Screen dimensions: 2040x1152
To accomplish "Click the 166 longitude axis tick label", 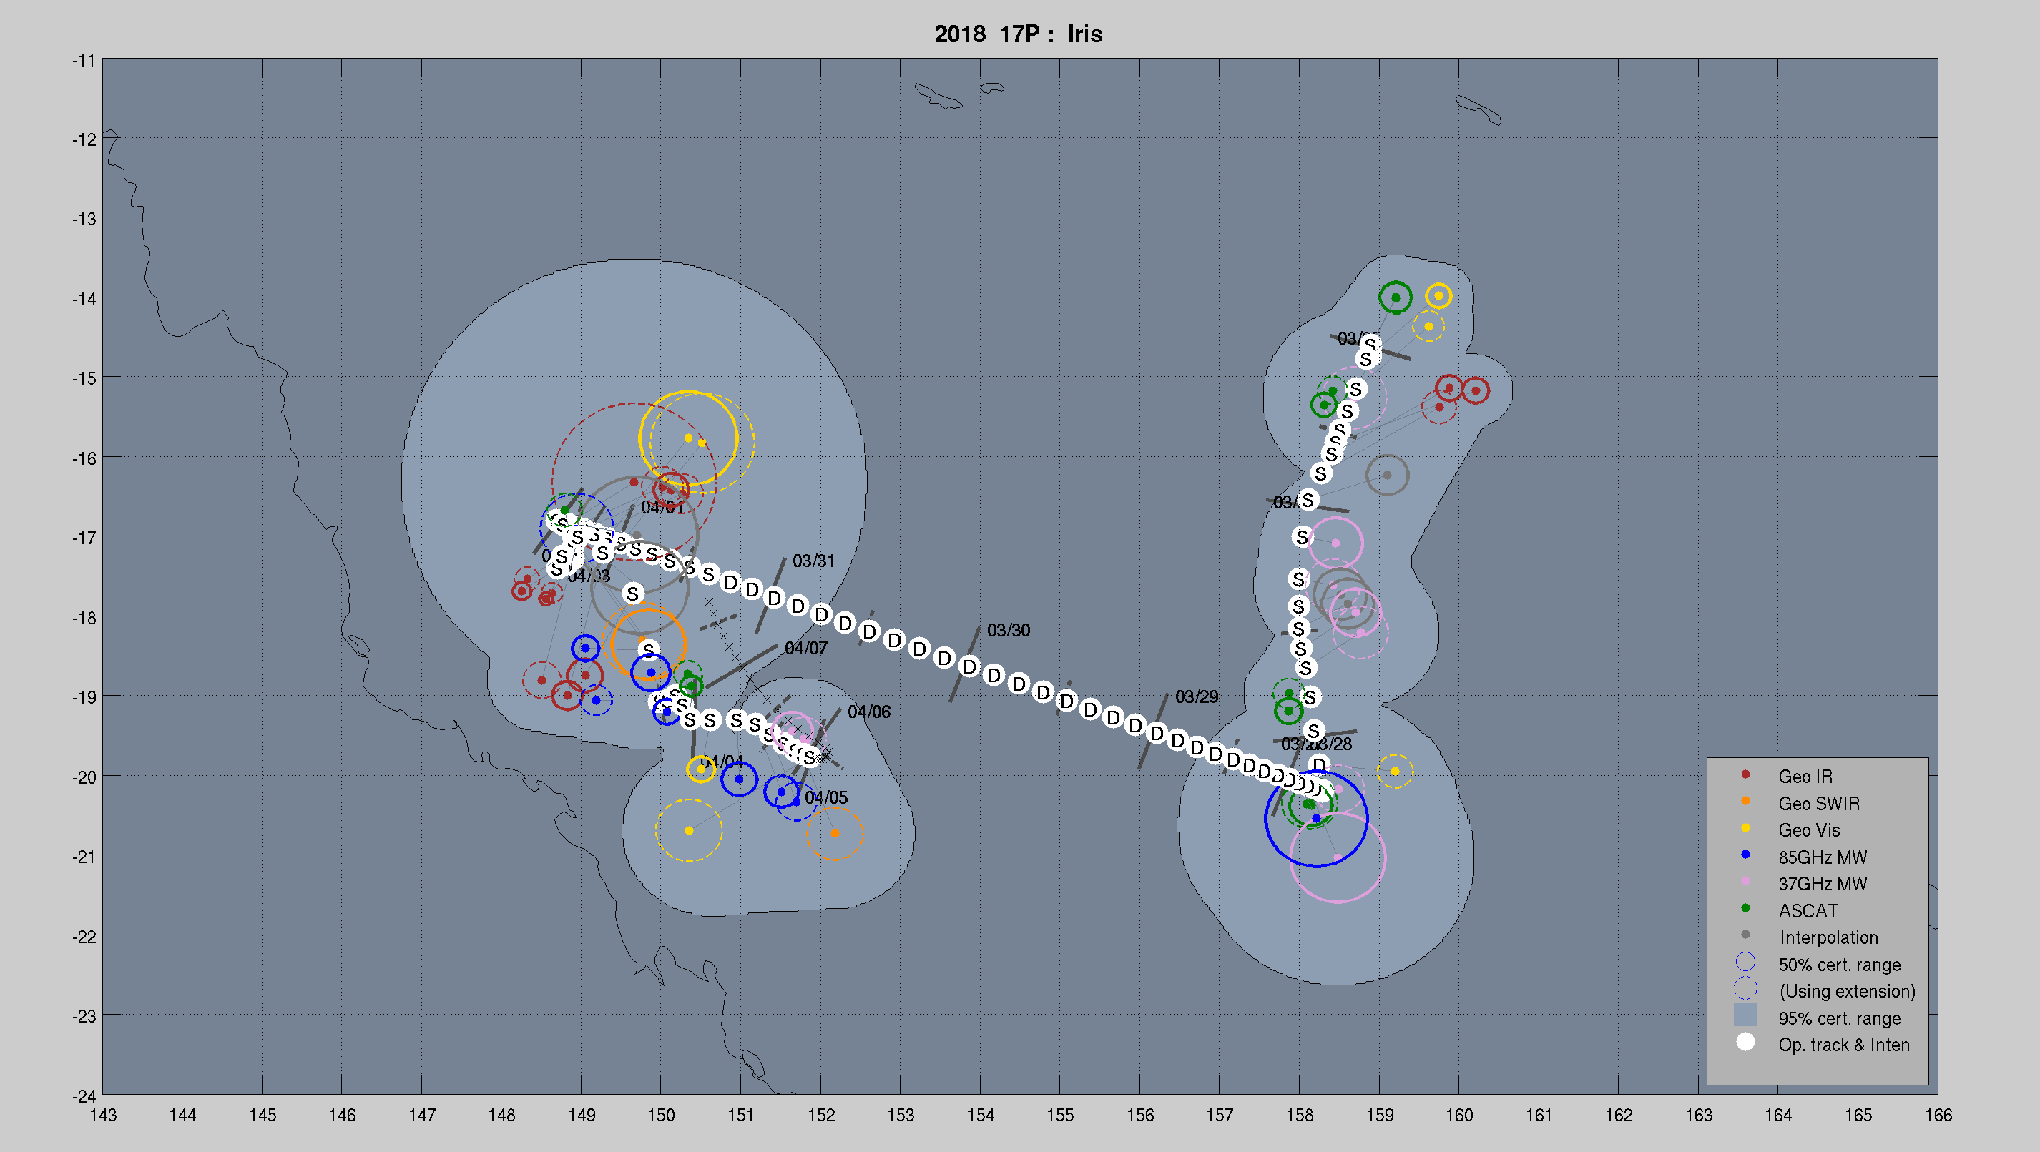I will coord(1938,1116).
